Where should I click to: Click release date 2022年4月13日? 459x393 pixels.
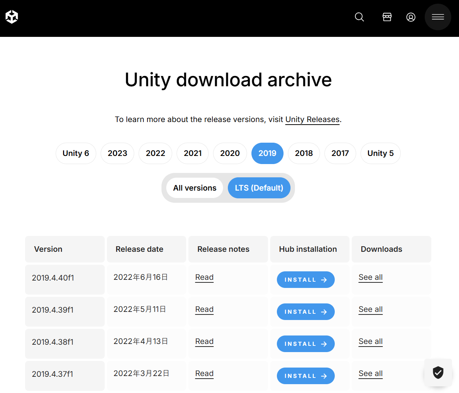pyautogui.click(x=141, y=341)
